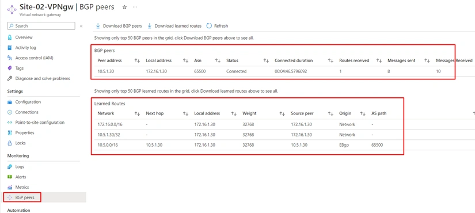Click the Logs icon under Monitoring
This screenshot has height=213, width=475.
pos(10,166)
